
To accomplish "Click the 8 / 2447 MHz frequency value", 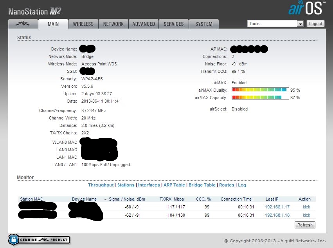I will 94,110.
